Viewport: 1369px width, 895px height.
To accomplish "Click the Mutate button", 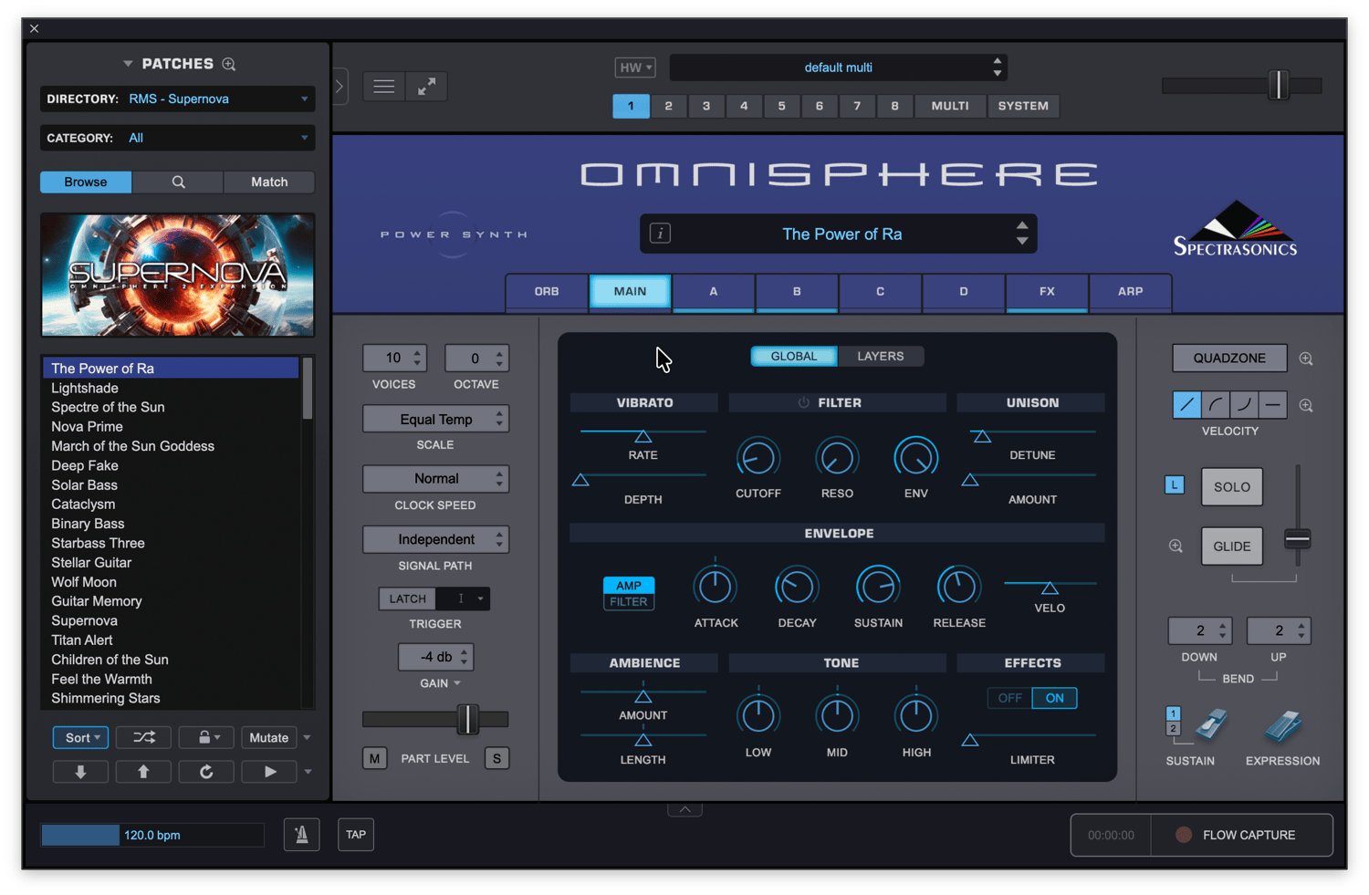I will tap(269, 737).
